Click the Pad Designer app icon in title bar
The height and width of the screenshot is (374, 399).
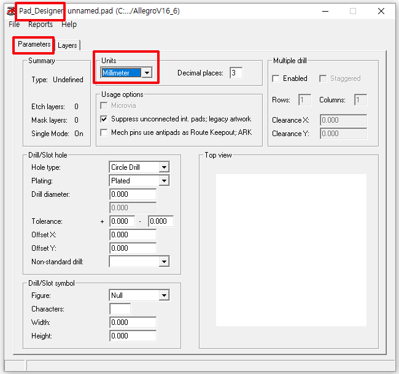coord(10,11)
